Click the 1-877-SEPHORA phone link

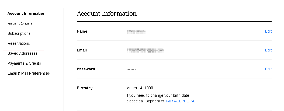pos(180,101)
